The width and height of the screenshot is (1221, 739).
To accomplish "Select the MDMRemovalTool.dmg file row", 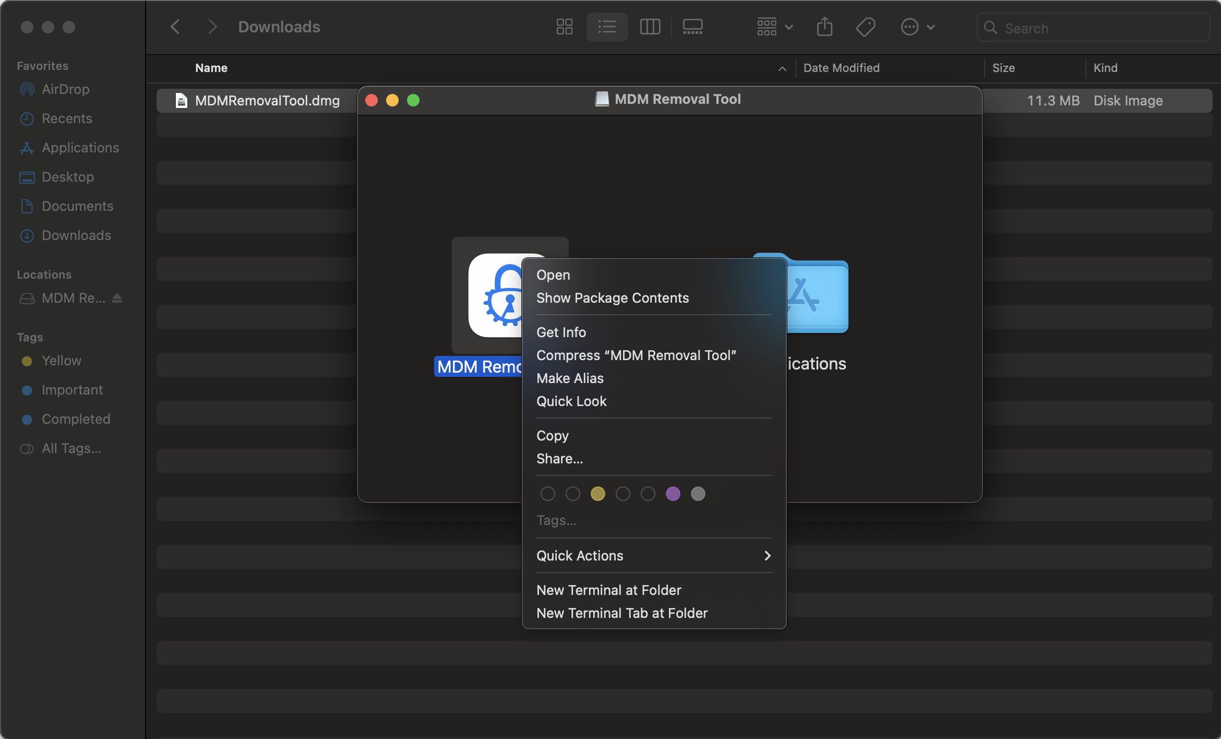I will click(684, 101).
